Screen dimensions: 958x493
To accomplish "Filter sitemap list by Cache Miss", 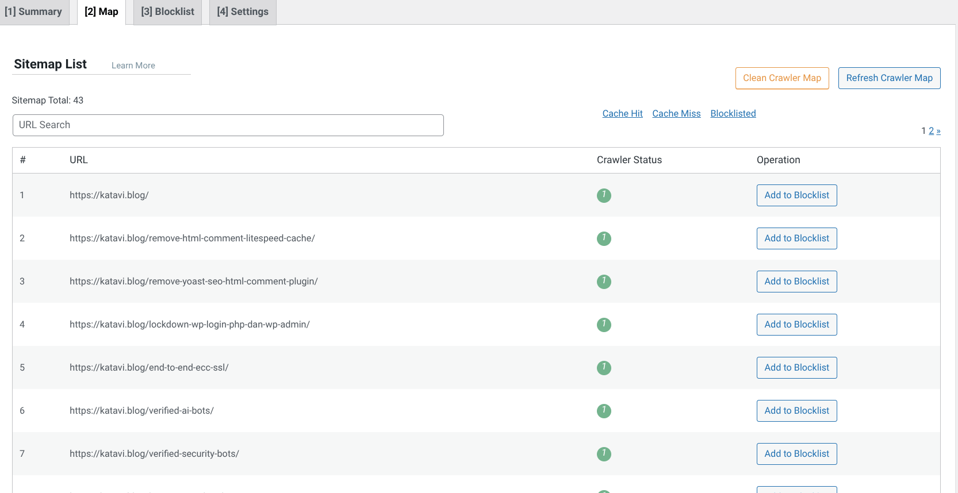I will coord(676,114).
